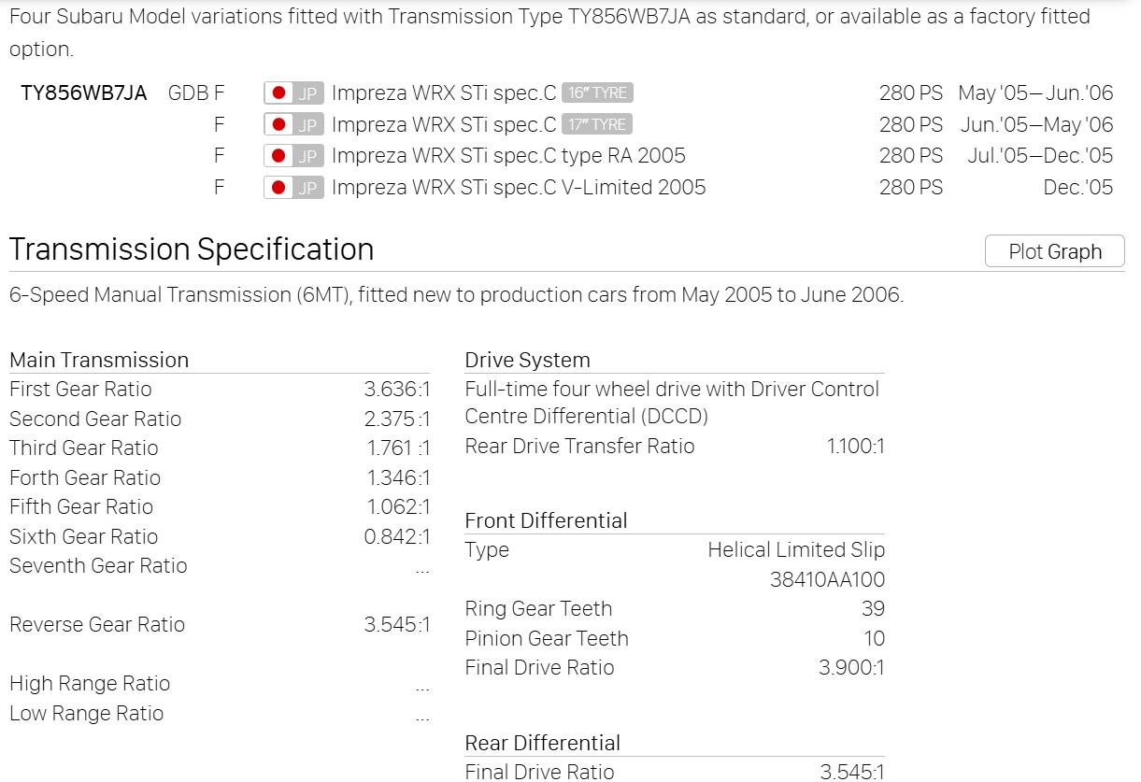Click the Drive System section header
1141x782 pixels.
tap(527, 361)
